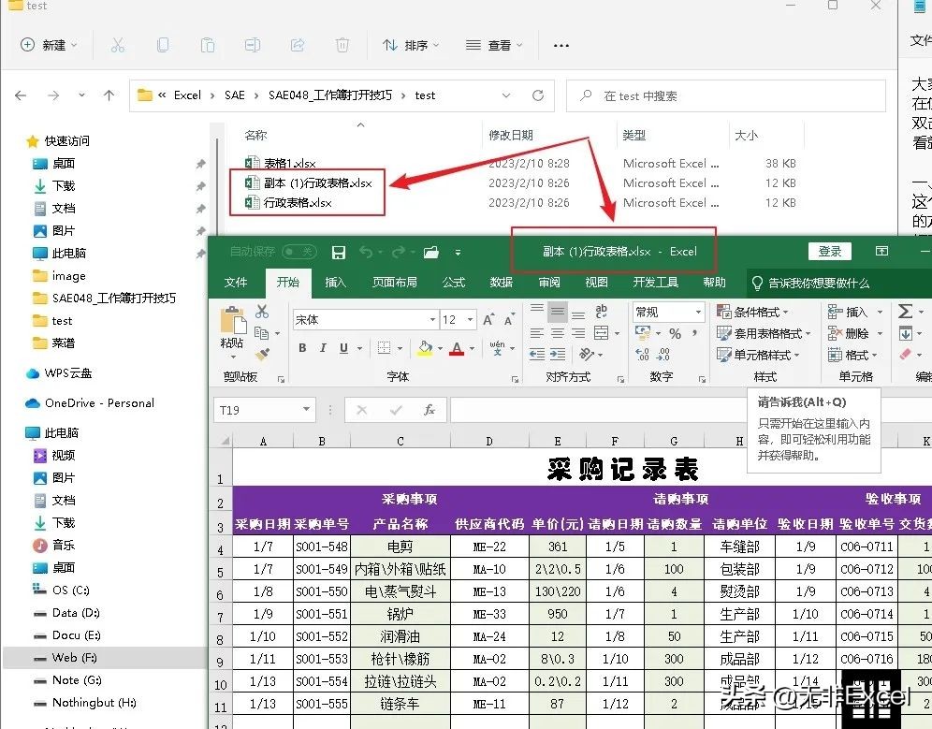This screenshot has height=729, width=932.
Task: Click the 粘贴 paste button in Excel
Action: [233, 332]
